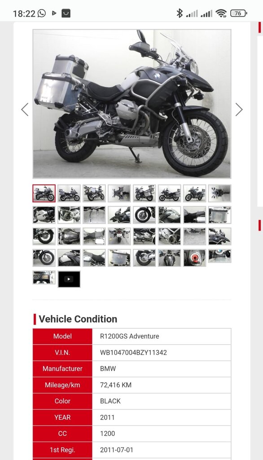Select the first highlighted thumbnail of the motorcycle

coord(44,193)
